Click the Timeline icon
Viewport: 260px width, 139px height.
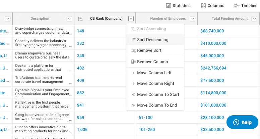coord(237,6)
